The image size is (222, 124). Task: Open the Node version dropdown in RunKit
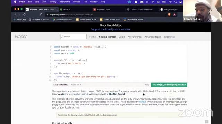[76, 85]
